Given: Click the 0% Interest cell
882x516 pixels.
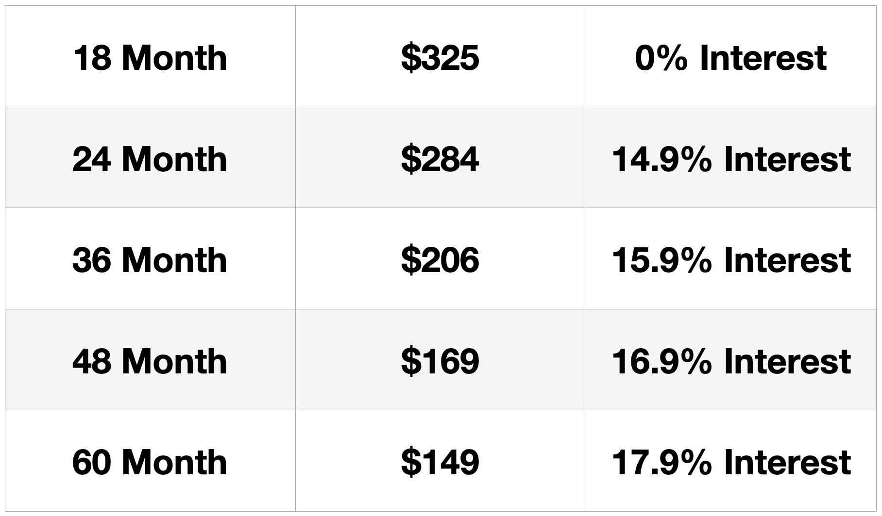Looking at the screenshot, I should (x=730, y=58).
